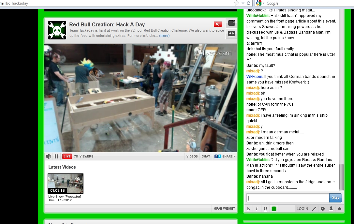Pop out the video player window
Image resolution: width=354 pixels, height=224 pixels.
click(x=231, y=23)
